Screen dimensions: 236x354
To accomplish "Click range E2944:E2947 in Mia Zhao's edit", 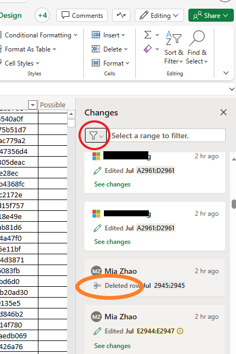I will click(x=155, y=331).
